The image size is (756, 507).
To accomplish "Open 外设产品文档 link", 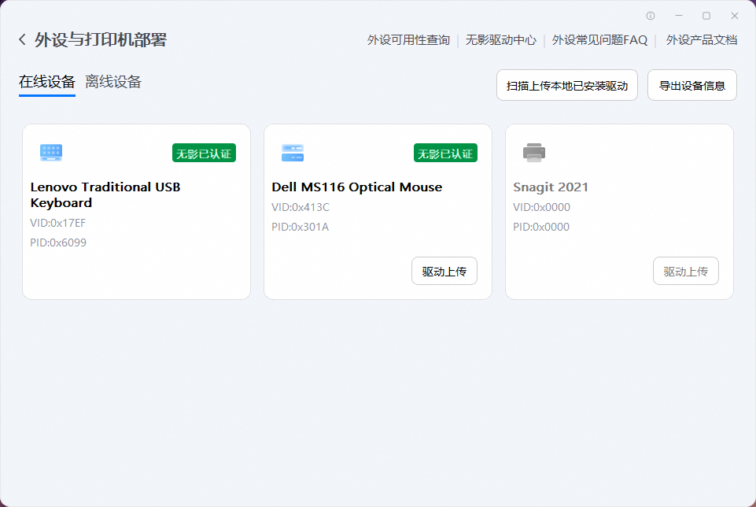I will [702, 40].
